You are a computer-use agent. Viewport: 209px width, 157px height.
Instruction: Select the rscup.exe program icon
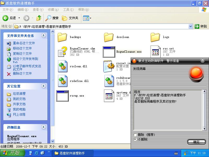(x=62, y=96)
